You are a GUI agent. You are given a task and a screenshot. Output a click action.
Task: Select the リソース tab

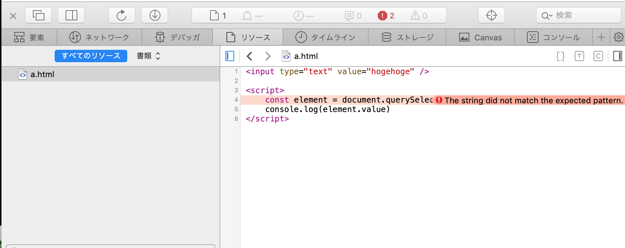tap(248, 37)
